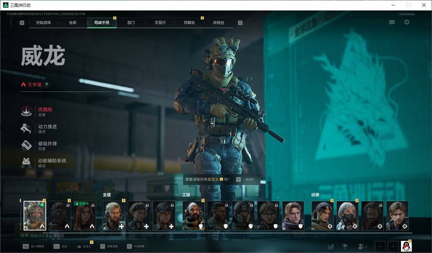The width and height of the screenshot is (432, 253).
Task: Select the grey-haired masked Recon operator
Action: pyautogui.click(x=347, y=216)
